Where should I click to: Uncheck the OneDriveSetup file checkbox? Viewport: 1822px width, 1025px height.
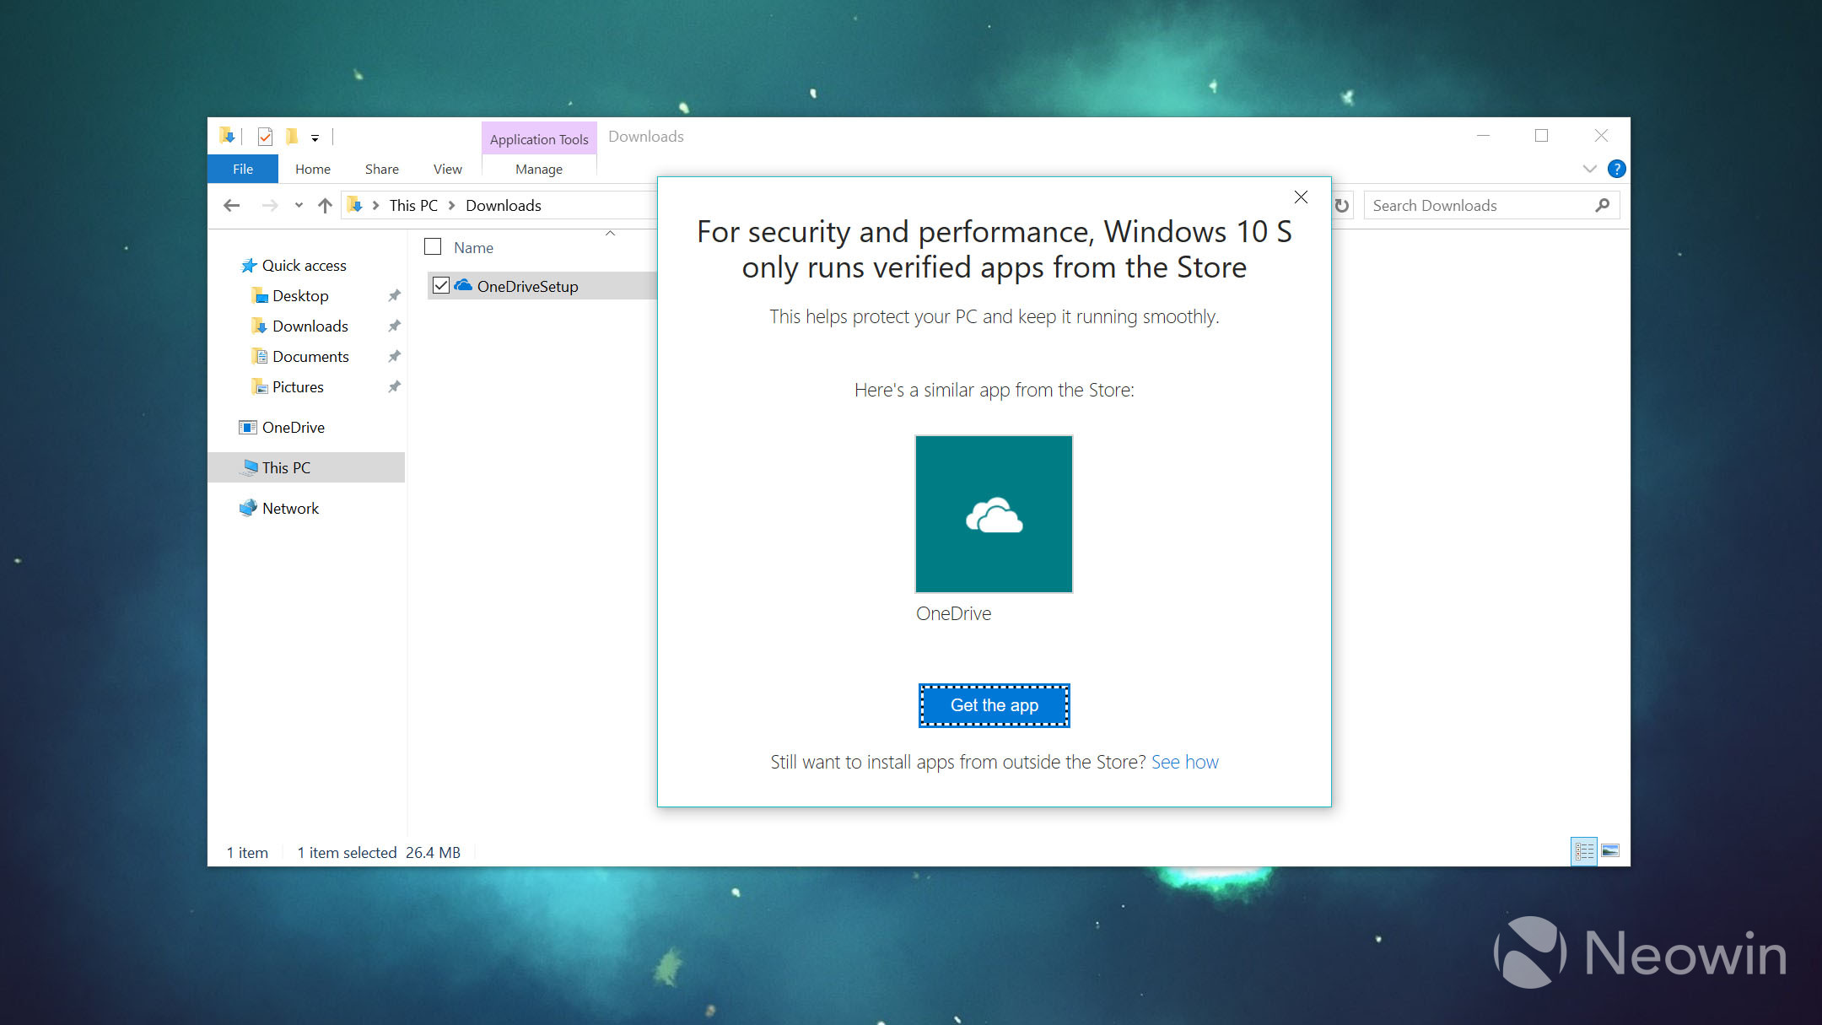441,286
